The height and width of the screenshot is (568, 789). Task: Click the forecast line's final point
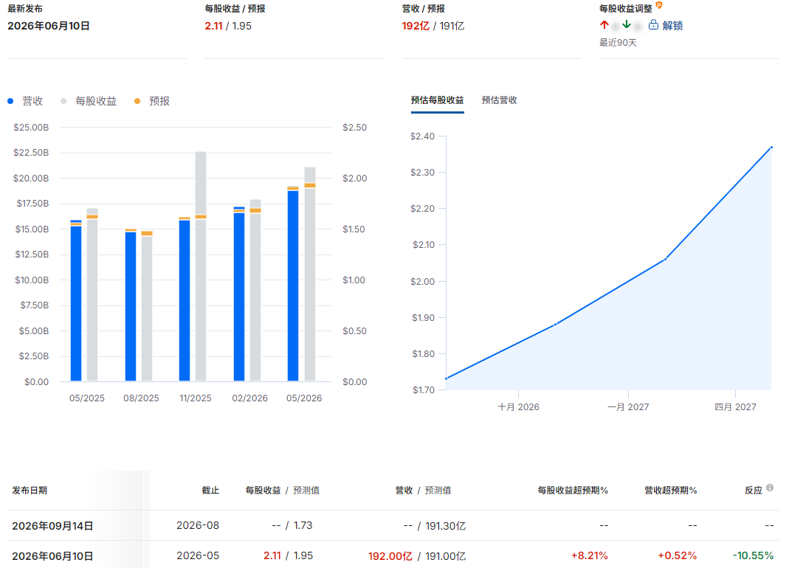coord(771,148)
